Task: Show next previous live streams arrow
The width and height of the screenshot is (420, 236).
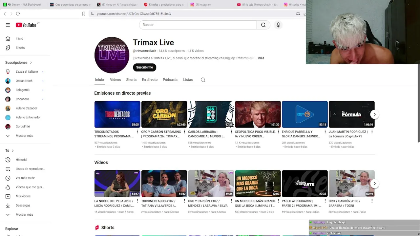Action: pos(374,114)
